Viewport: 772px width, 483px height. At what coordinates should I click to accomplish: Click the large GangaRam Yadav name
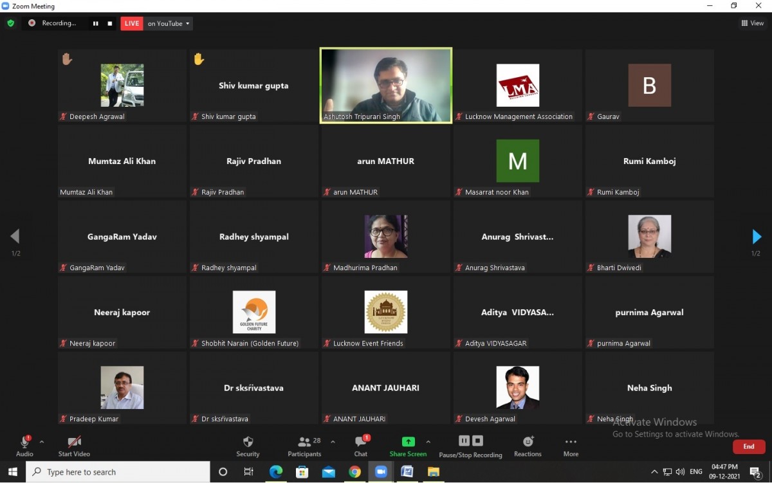pyautogui.click(x=122, y=237)
